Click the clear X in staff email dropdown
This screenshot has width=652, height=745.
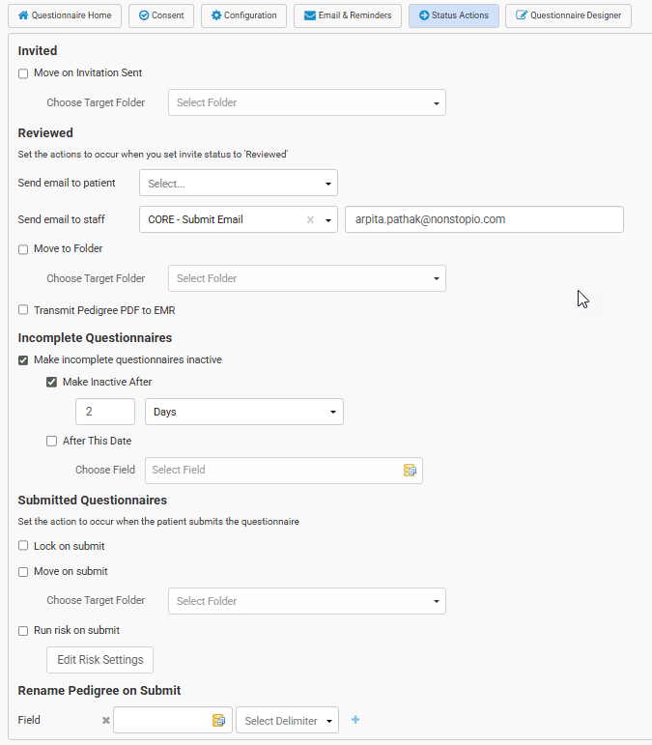point(310,220)
